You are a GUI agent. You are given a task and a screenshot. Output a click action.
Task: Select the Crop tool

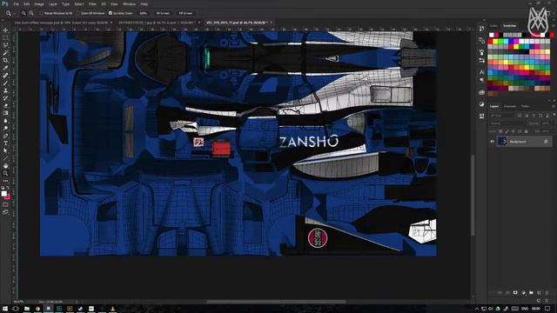5,60
